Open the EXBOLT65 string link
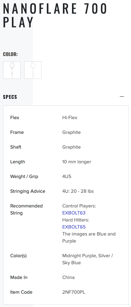The image size is (131, 307). coord(74,227)
